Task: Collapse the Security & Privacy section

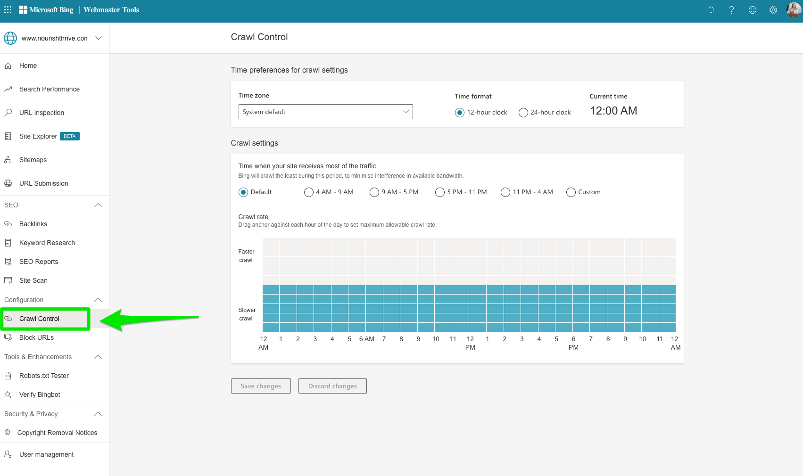Action: (98, 414)
